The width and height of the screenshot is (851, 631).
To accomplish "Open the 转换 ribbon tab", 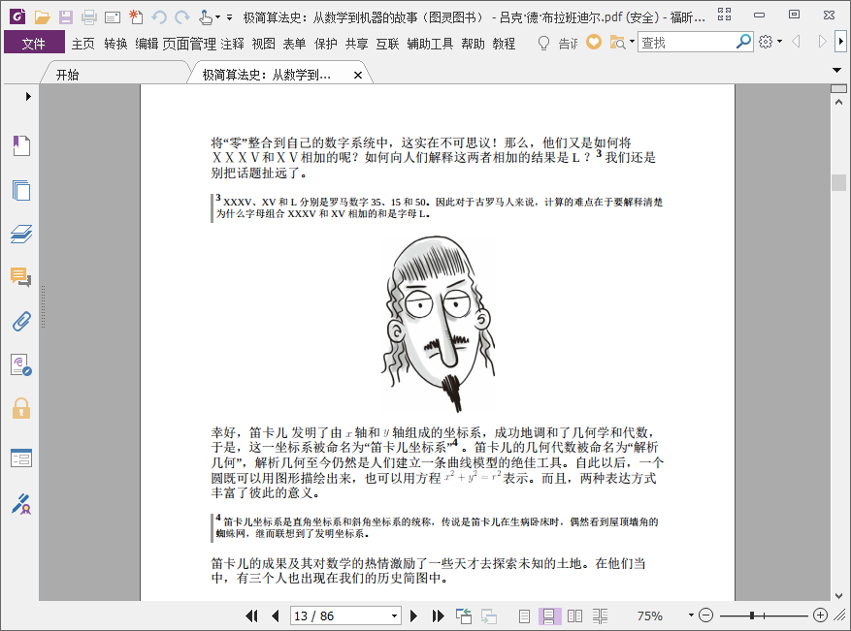I will [x=115, y=44].
